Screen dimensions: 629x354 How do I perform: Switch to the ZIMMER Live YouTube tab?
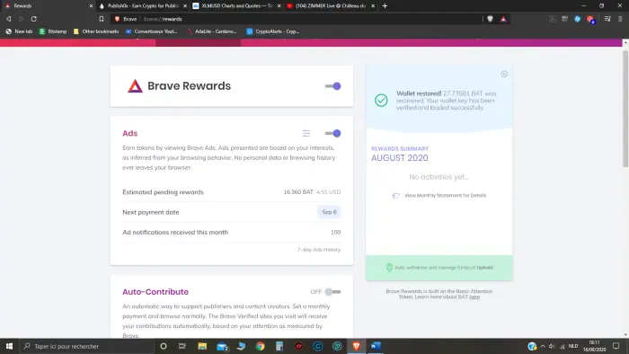[x=331, y=5]
